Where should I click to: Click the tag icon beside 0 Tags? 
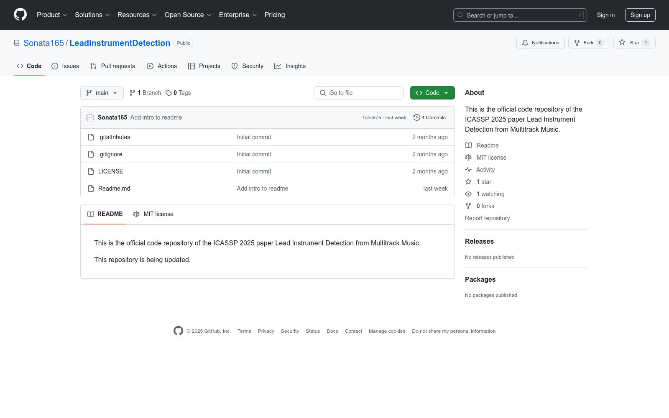[169, 93]
